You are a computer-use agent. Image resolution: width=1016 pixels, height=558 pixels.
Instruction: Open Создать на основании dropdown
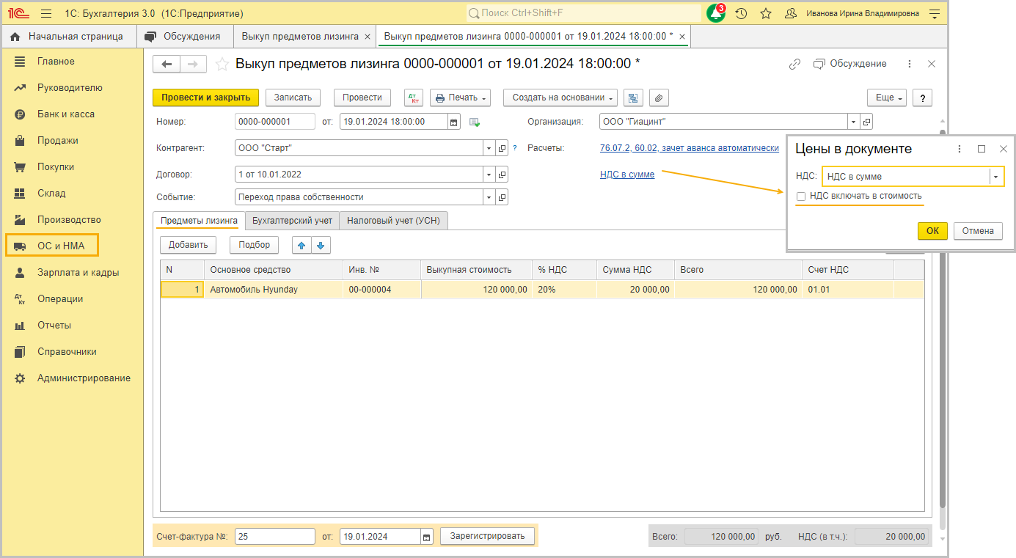[x=560, y=98]
